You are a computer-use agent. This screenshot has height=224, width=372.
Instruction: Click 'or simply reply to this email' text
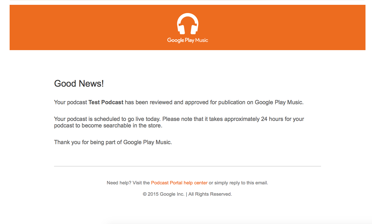pyautogui.click(x=238, y=183)
